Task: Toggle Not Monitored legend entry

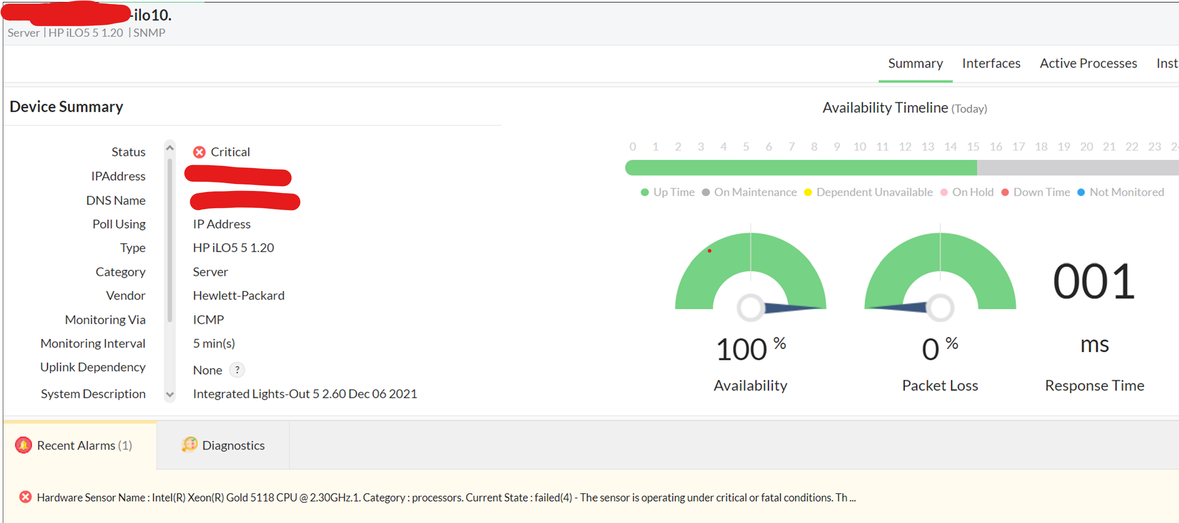Action: [x=1126, y=192]
